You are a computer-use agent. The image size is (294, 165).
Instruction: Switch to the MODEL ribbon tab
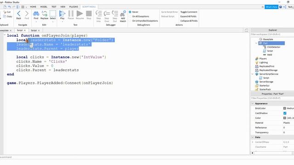[44, 7]
